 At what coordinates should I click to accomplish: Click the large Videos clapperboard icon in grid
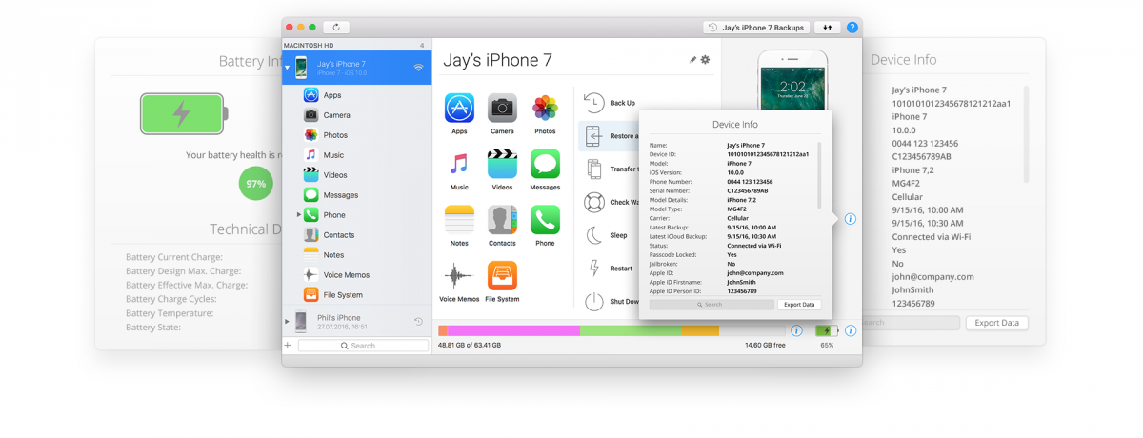coord(502,164)
